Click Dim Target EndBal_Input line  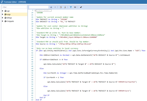(67, 37)
